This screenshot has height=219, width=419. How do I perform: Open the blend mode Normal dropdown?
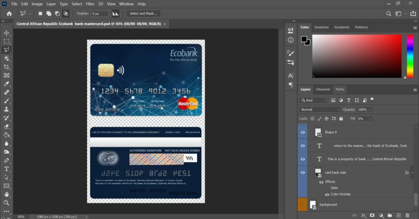320,110
